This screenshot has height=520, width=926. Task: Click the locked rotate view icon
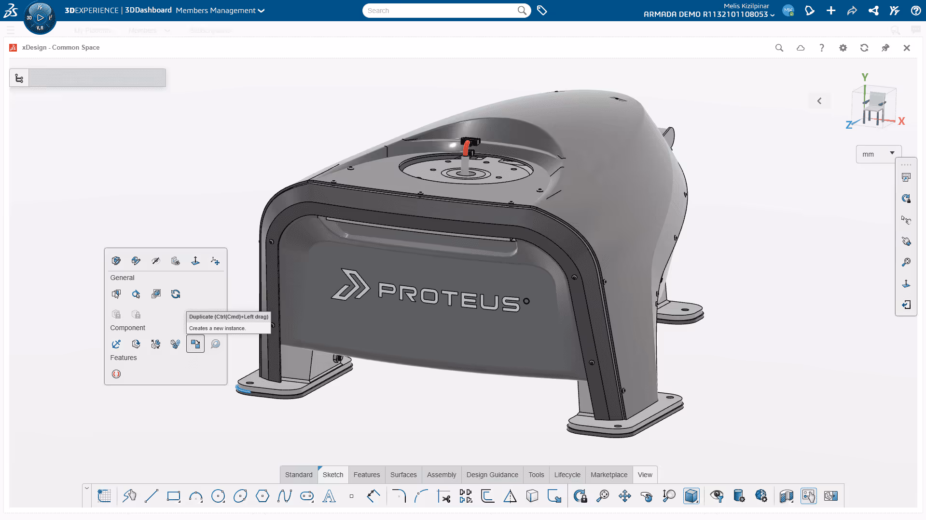pos(580,496)
